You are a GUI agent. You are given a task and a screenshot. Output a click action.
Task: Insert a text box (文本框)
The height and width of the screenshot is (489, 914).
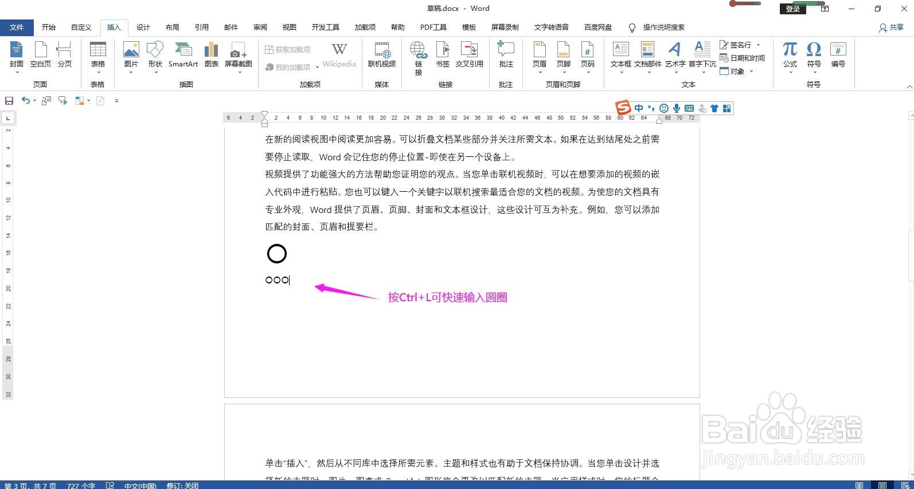[x=621, y=57]
